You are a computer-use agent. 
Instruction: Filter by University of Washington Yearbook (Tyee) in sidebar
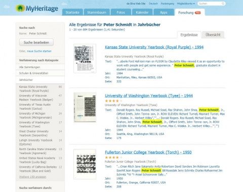tap(34, 124)
